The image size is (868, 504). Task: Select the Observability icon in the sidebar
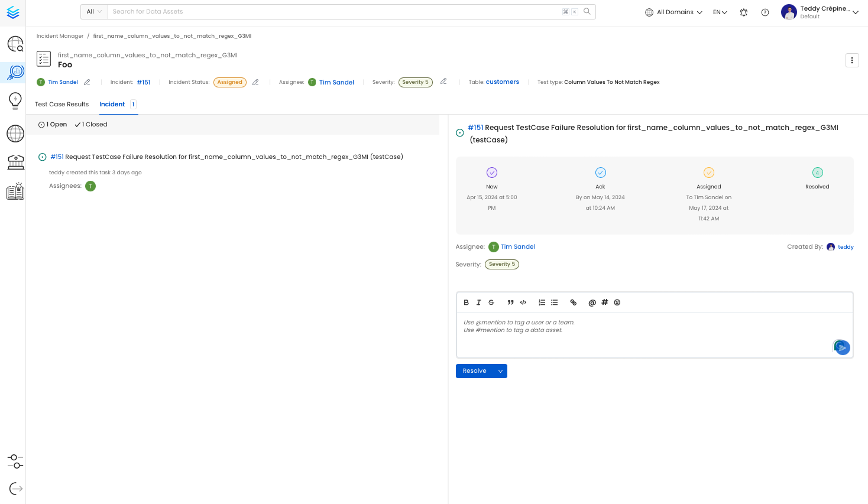pos(15,73)
